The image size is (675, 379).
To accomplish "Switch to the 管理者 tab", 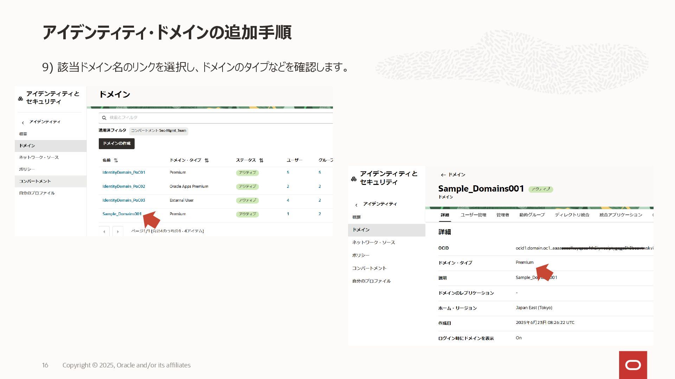I will point(503,215).
